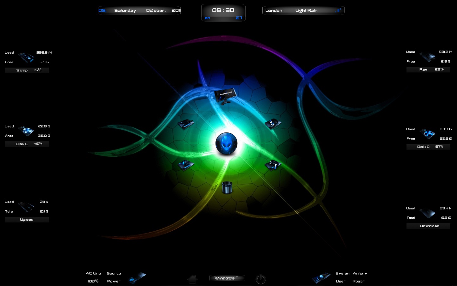Click the seconds value 27 in clock
The image size is (457, 286).
pos(239,18)
